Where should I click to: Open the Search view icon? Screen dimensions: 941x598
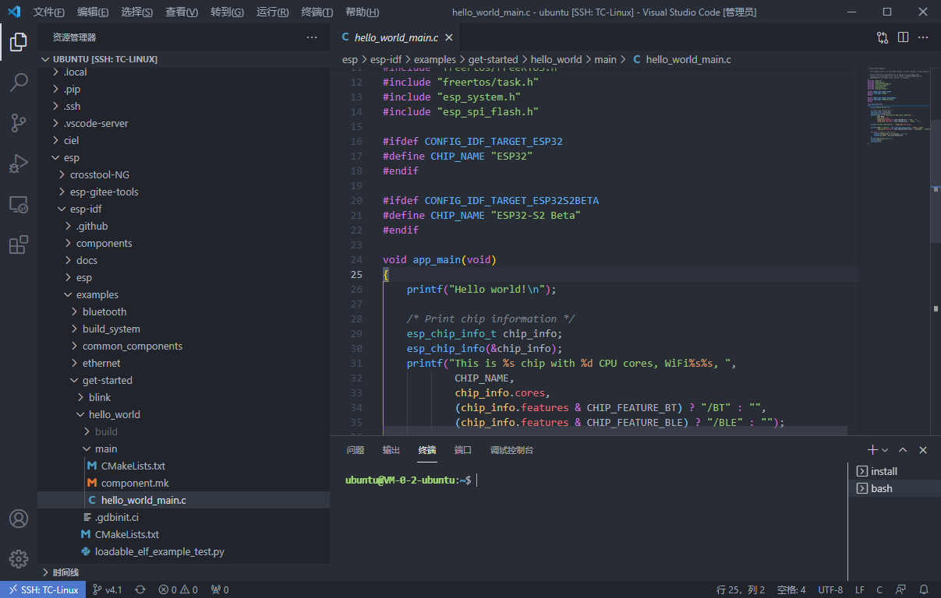[19, 83]
